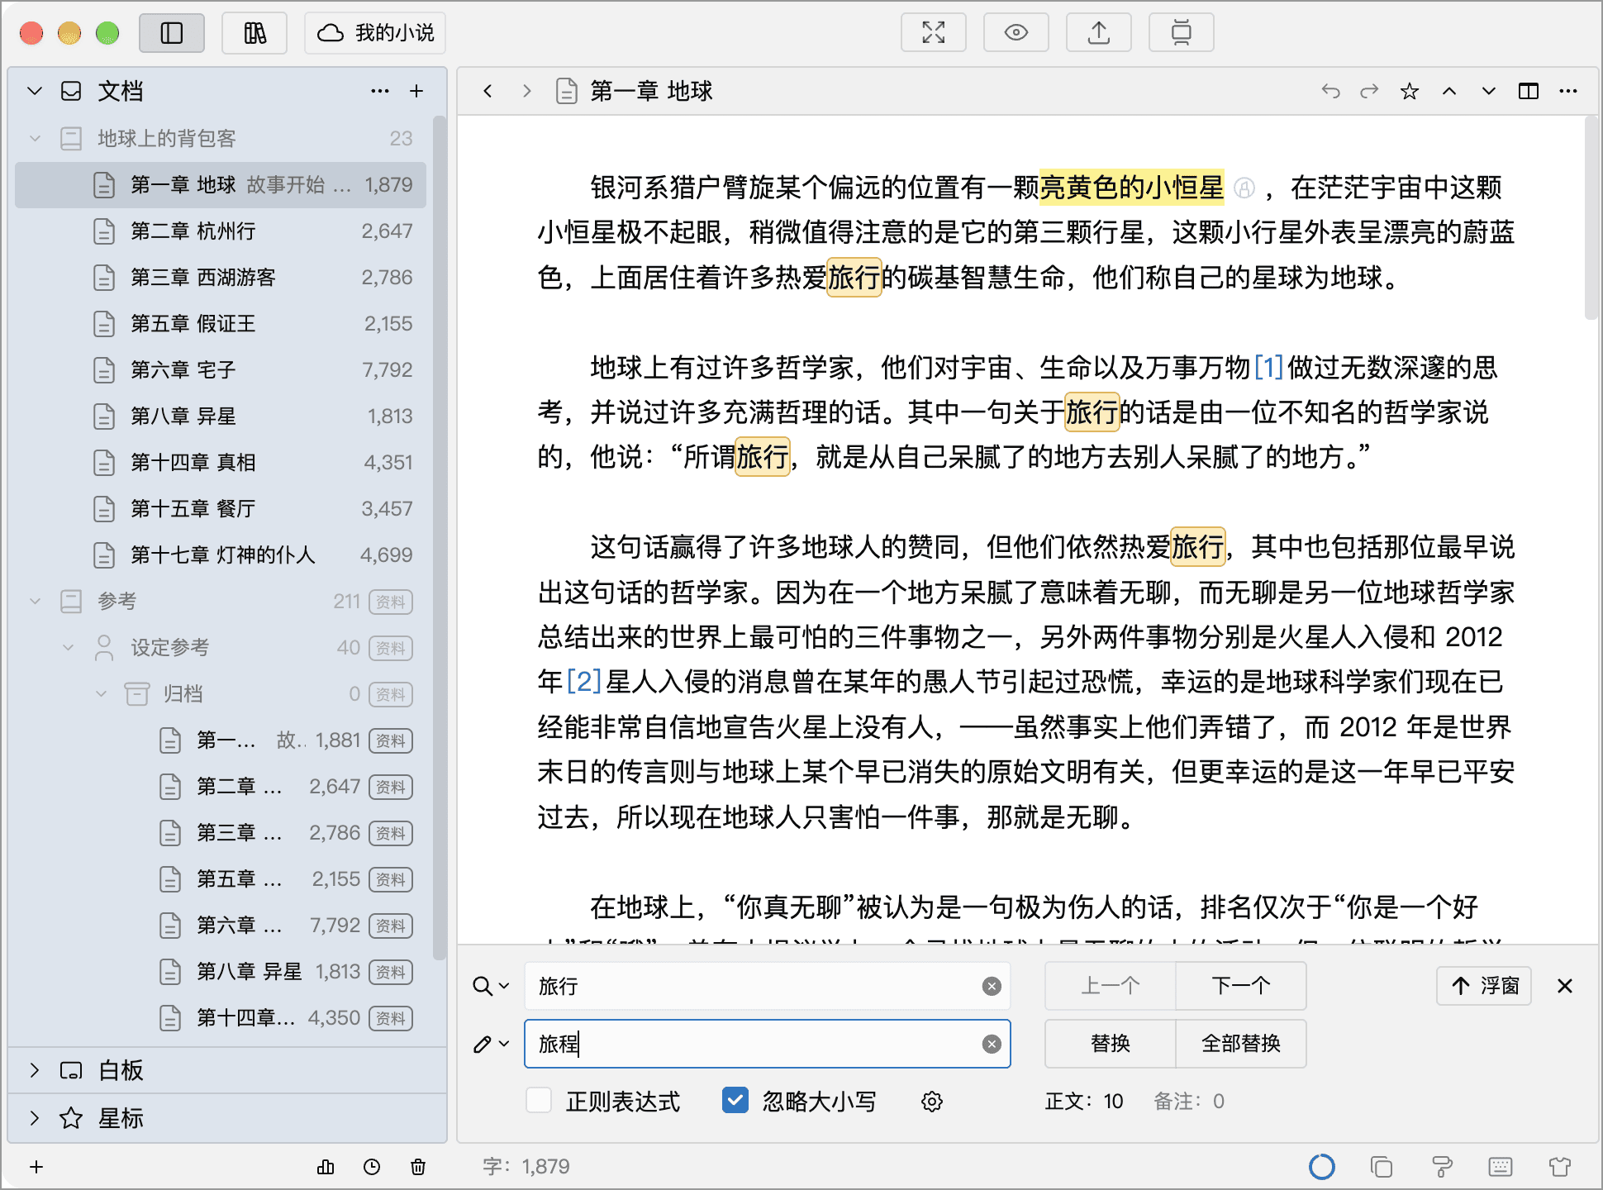Go to next match with 下一个

[1241, 986]
